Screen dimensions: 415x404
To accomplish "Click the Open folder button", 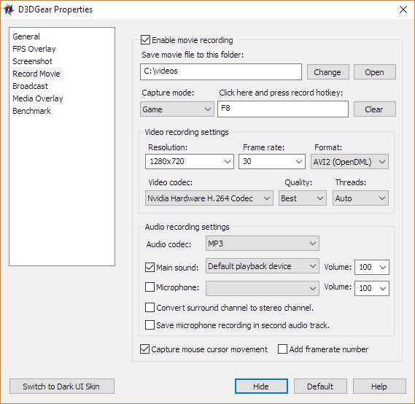I will [x=375, y=71].
